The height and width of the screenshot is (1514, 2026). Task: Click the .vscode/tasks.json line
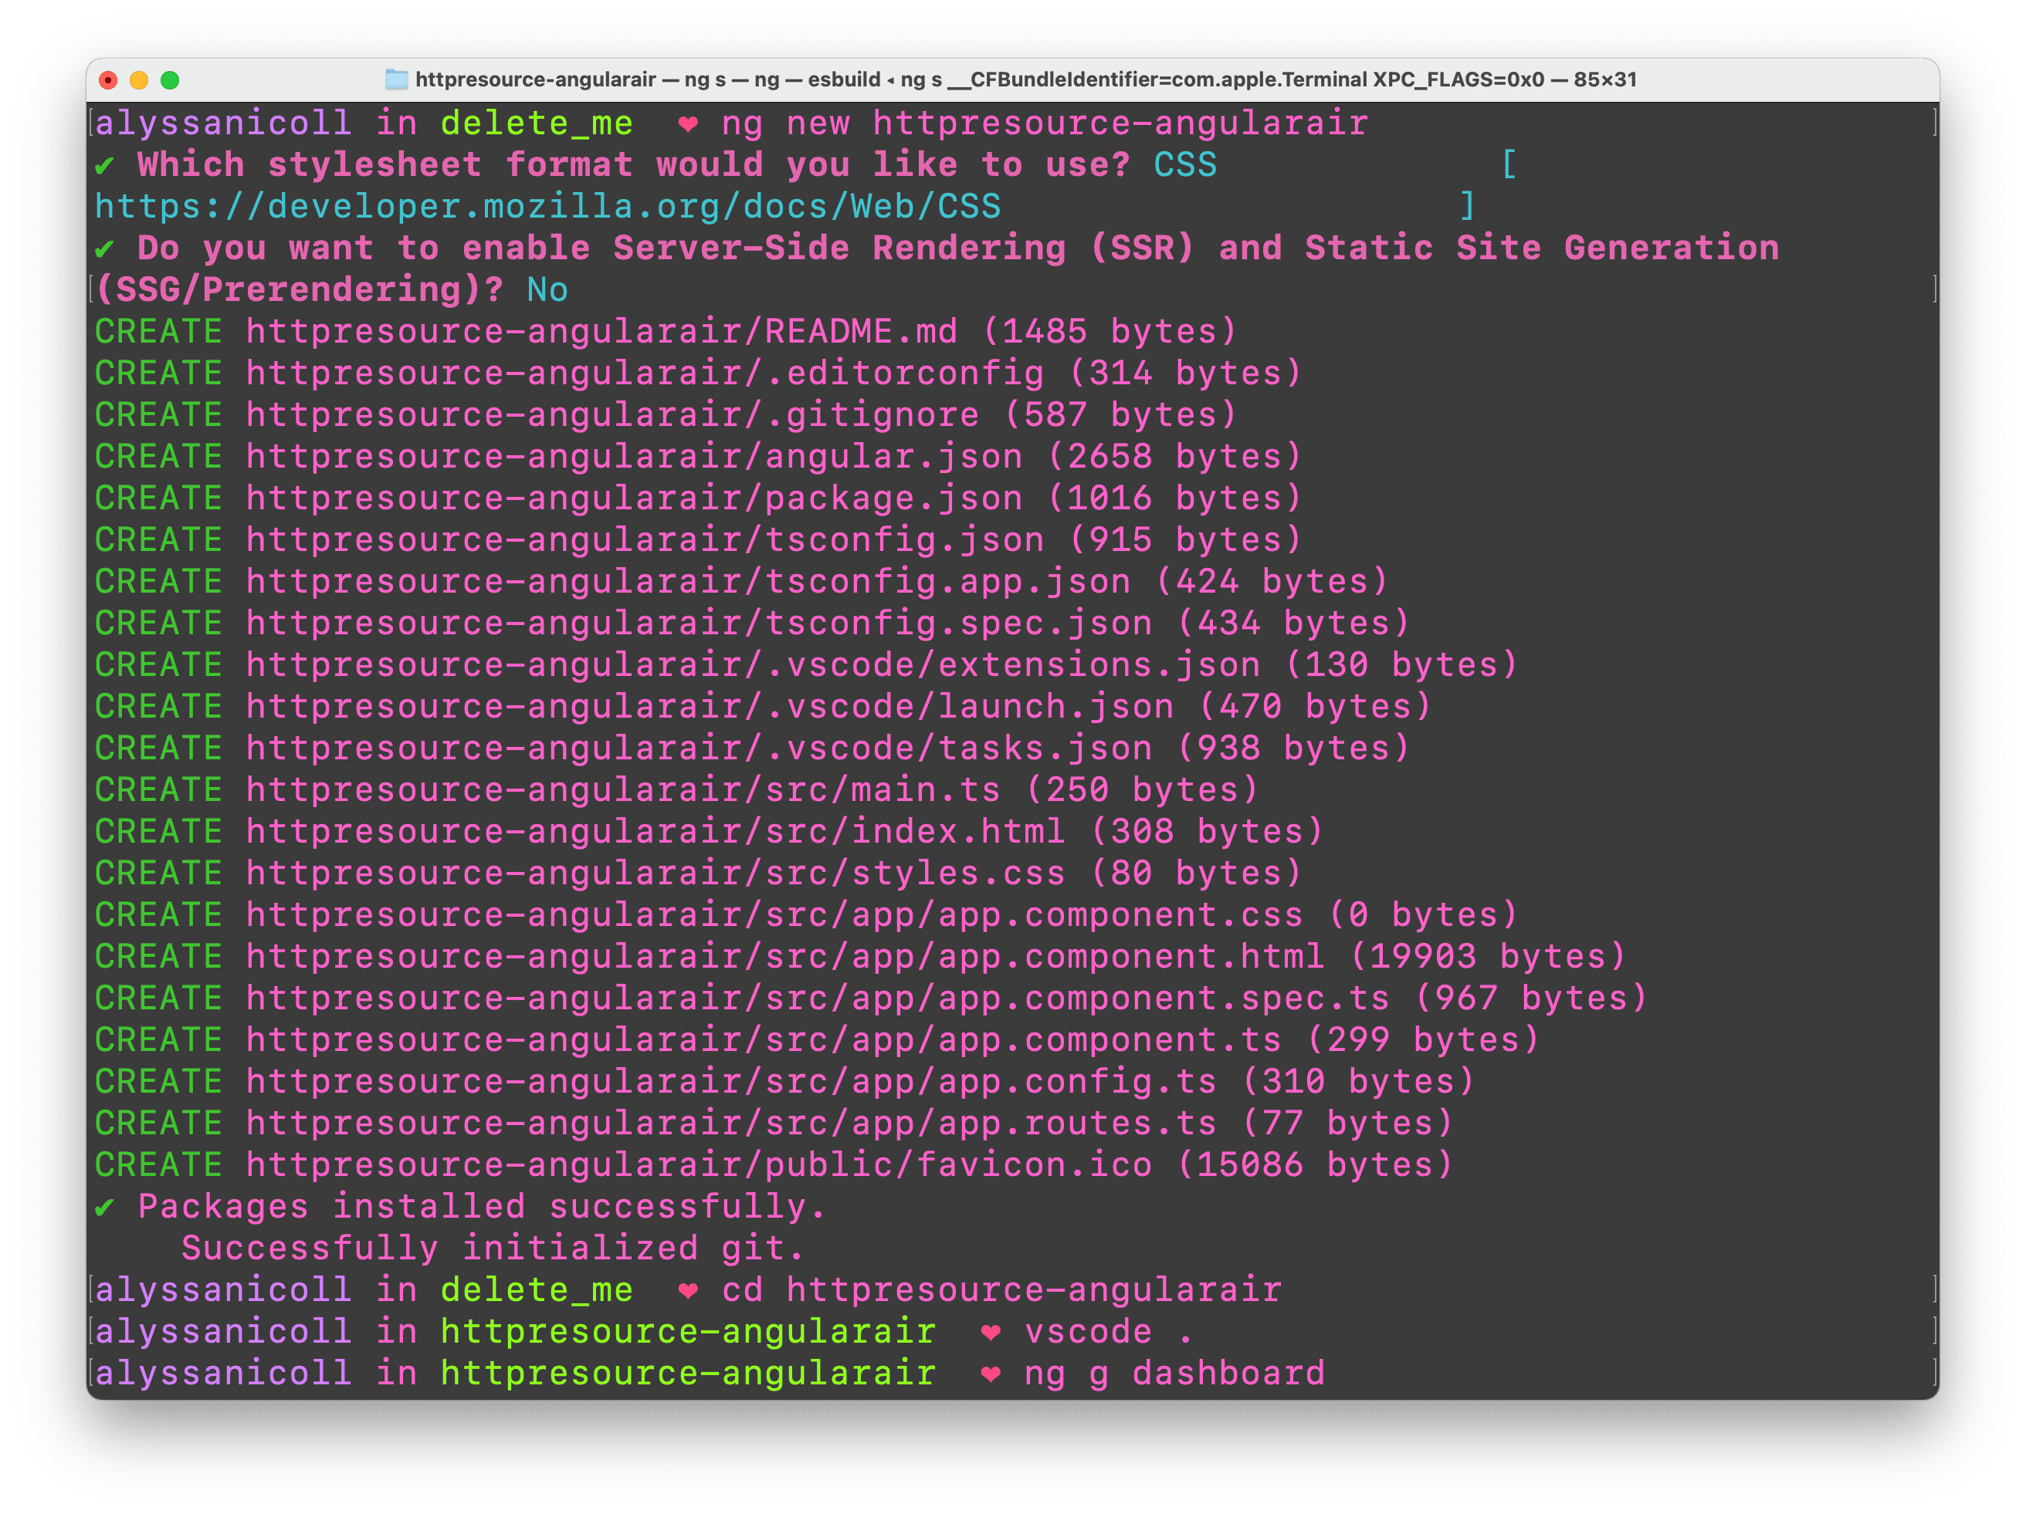[x=752, y=748]
